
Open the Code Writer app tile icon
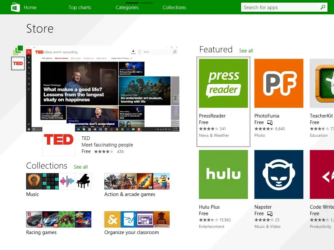pos(322,174)
